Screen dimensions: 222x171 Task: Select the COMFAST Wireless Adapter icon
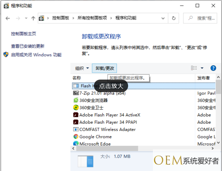76,129
